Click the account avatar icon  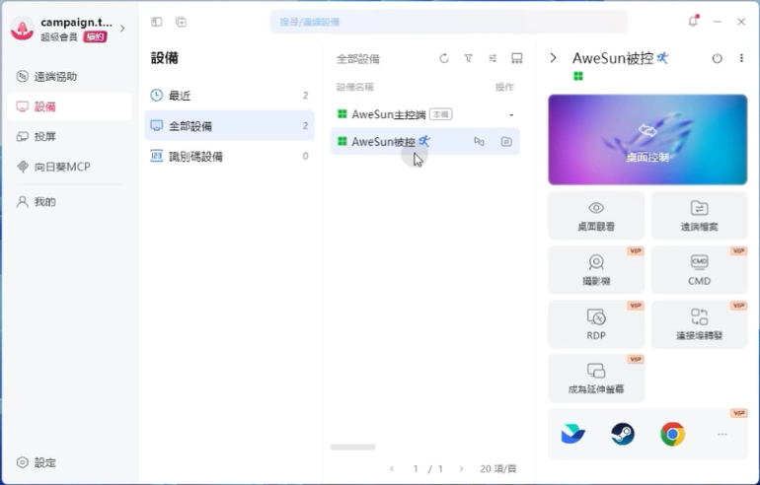(x=23, y=29)
